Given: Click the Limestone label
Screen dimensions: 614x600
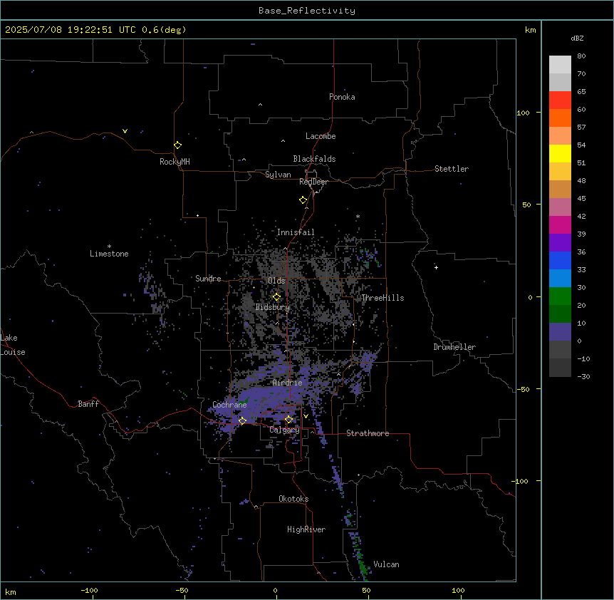Looking at the screenshot, I should coord(109,254).
